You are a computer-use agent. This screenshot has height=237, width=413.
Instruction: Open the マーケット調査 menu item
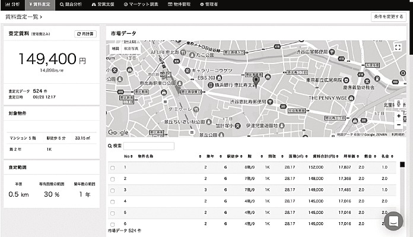pos(141,5)
